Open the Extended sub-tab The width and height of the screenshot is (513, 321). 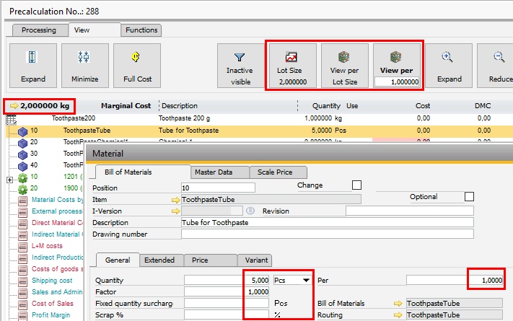pos(159,260)
